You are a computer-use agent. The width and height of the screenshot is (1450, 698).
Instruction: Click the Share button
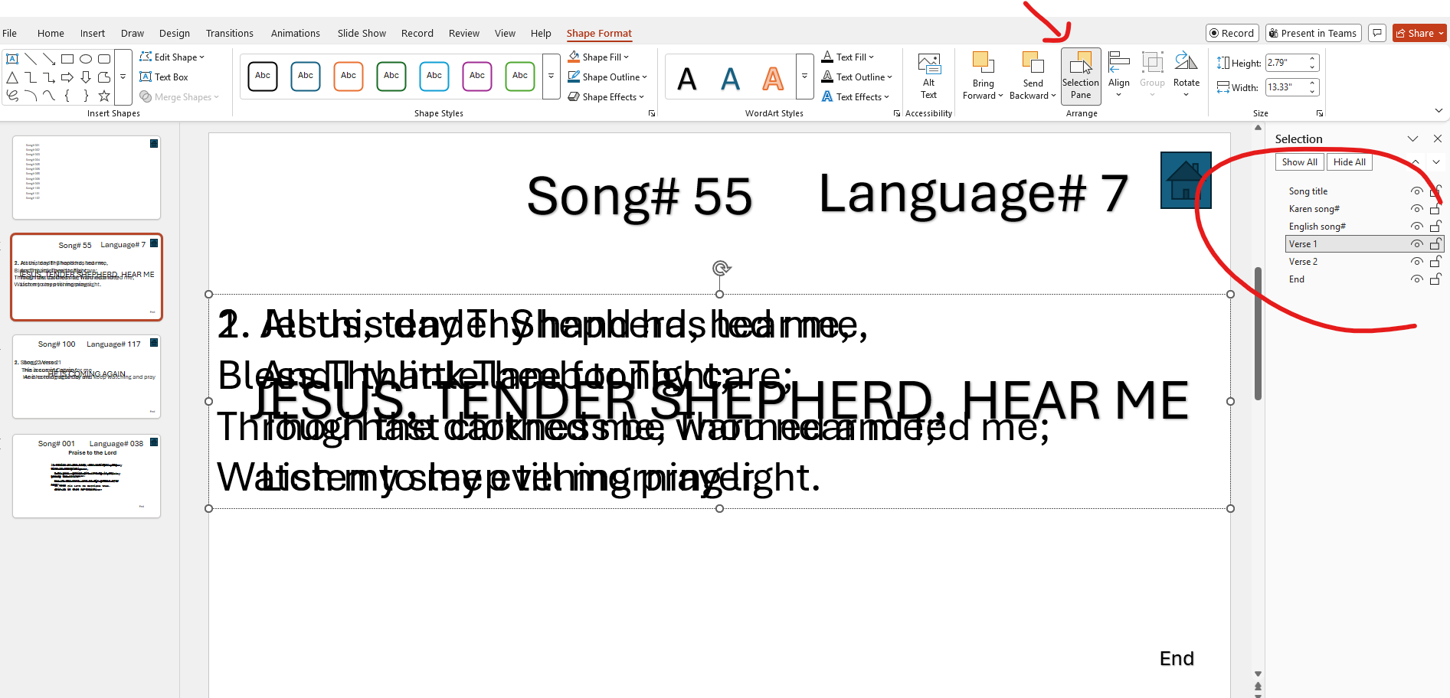tap(1419, 33)
